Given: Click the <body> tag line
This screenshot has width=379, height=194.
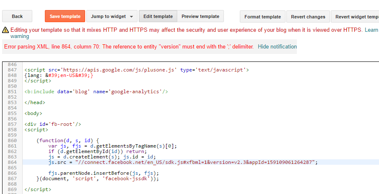Looking at the screenshot, I should point(34,113).
